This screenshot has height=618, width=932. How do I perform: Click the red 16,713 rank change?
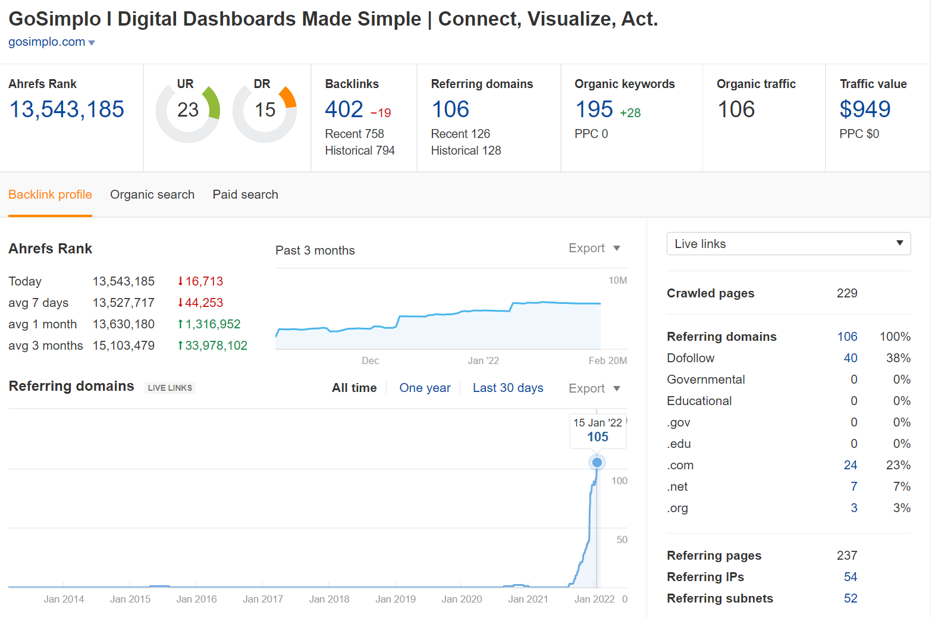point(200,281)
